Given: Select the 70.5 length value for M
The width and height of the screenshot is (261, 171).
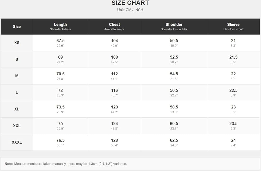Looking at the screenshot, I should pyautogui.click(x=60, y=74).
